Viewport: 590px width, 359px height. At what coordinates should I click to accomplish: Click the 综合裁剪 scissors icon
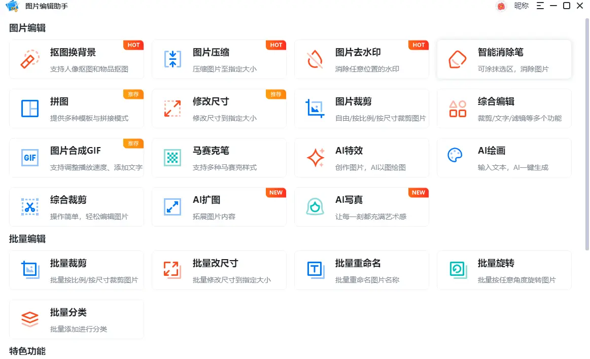click(30, 207)
